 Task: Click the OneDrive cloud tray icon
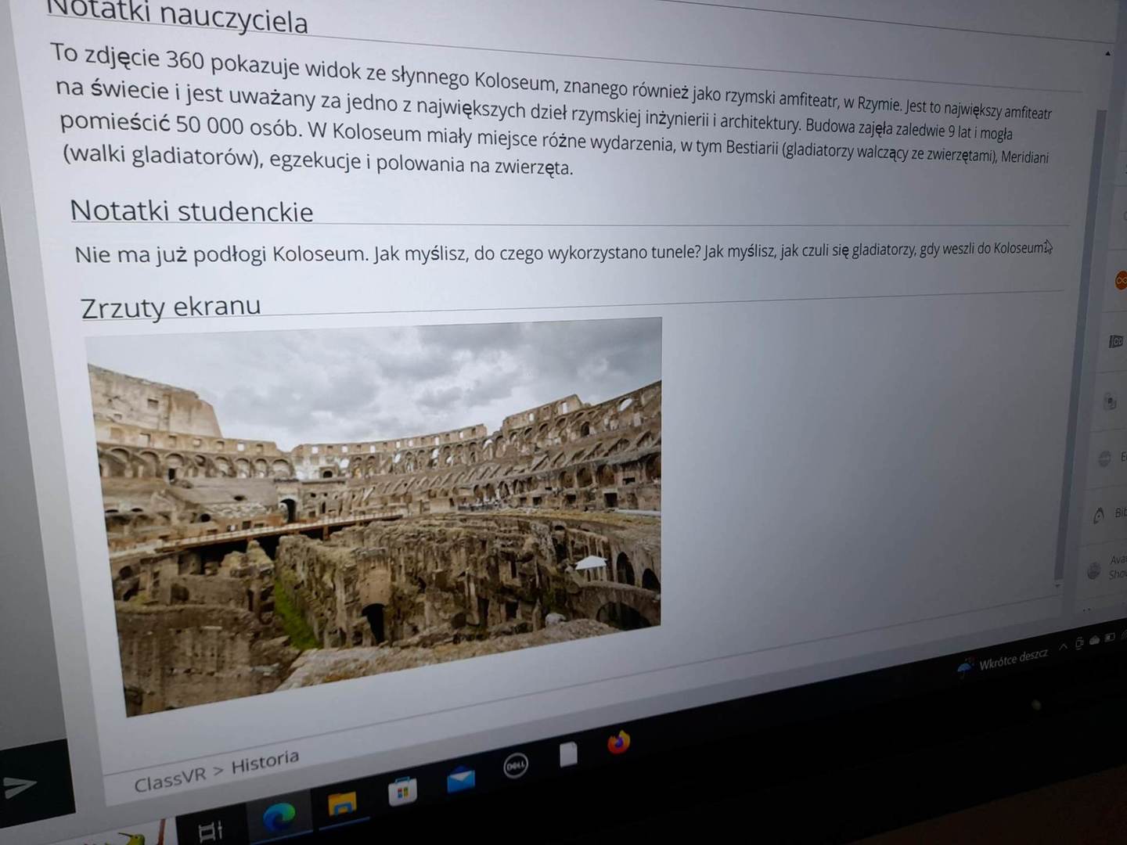coord(1094,640)
